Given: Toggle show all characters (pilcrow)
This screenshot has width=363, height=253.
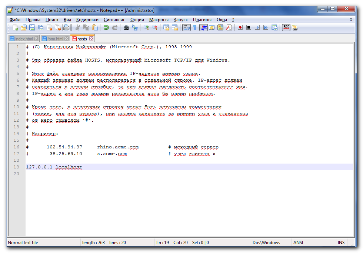Looking at the screenshot, I should (195, 27).
